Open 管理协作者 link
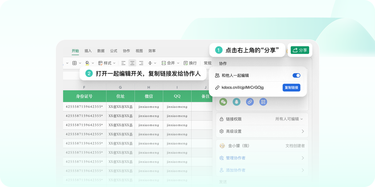Image resolution: width=375 pixels, height=187 pixels. click(235, 158)
